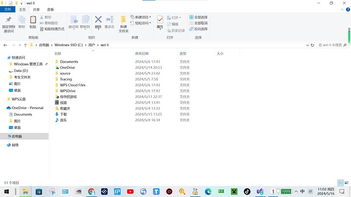This screenshot has height=197, width=351.
Task: Click the title bar properties checkmark icon
Action: (11, 3)
